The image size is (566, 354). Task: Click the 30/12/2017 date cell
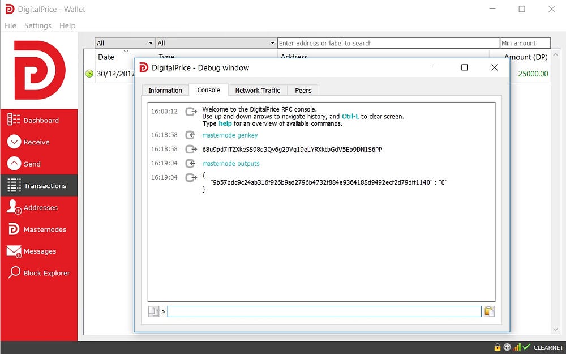[x=115, y=74]
